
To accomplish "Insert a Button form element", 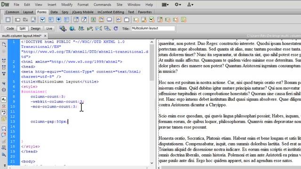I will (x=109, y=20).
